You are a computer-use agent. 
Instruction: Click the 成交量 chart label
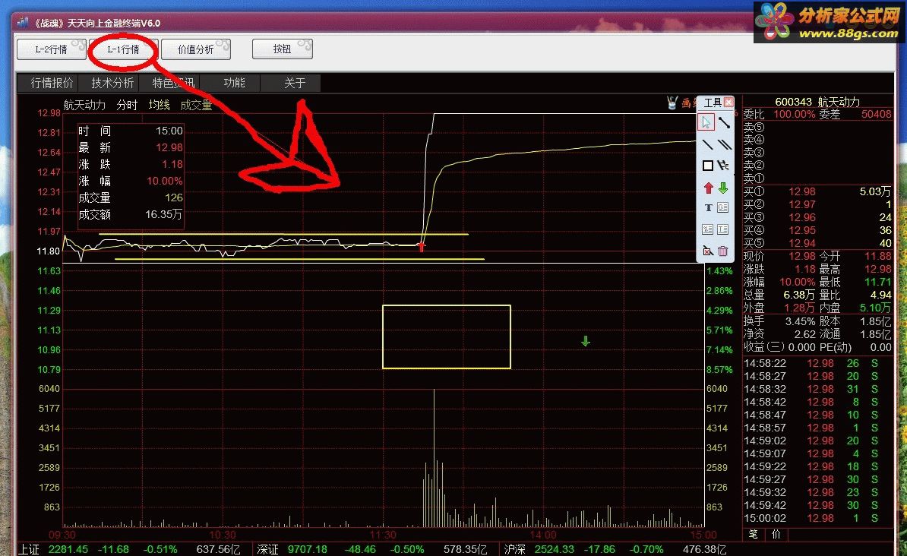[196, 105]
